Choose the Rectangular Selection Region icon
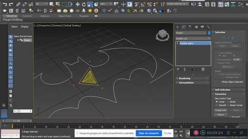248x139 pixels. [x=64, y=4]
